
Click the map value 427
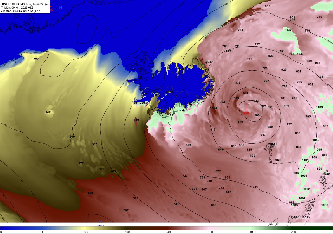pyautogui.click(x=114, y=171)
